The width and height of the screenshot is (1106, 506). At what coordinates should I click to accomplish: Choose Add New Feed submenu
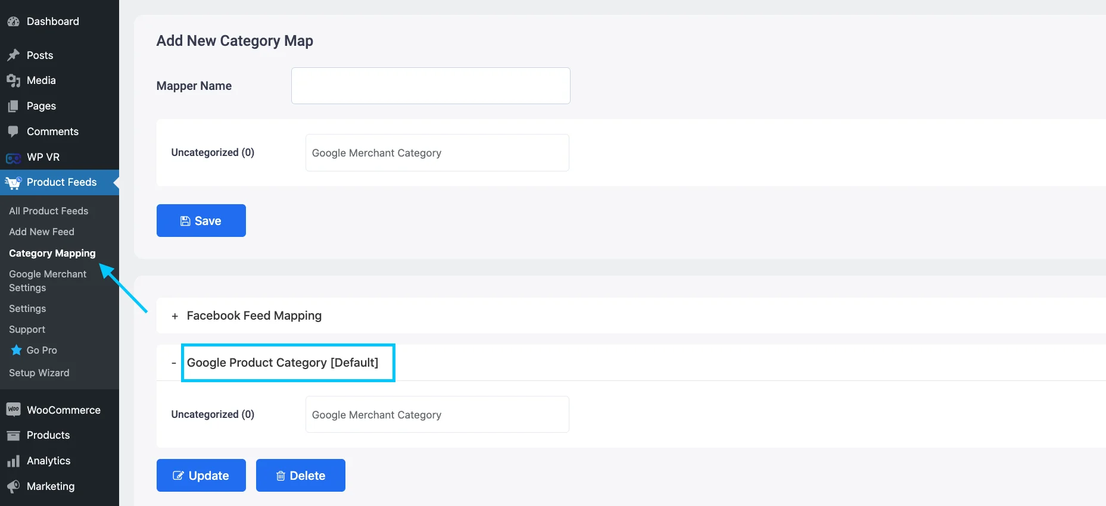click(x=42, y=232)
